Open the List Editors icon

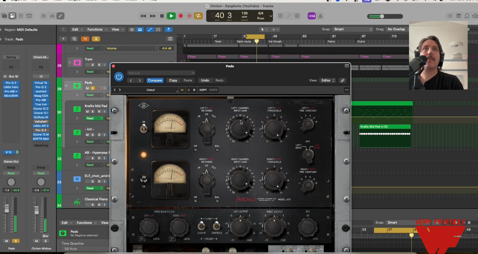[450, 16]
